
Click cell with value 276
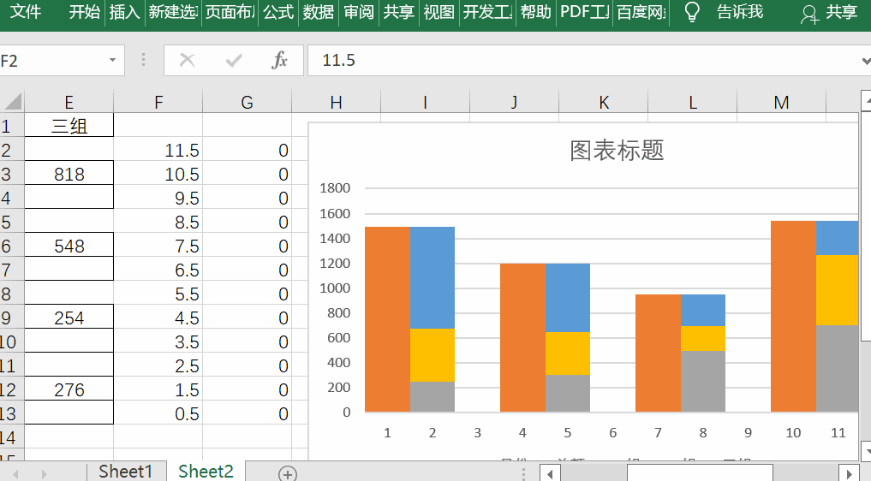click(x=69, y=389)
